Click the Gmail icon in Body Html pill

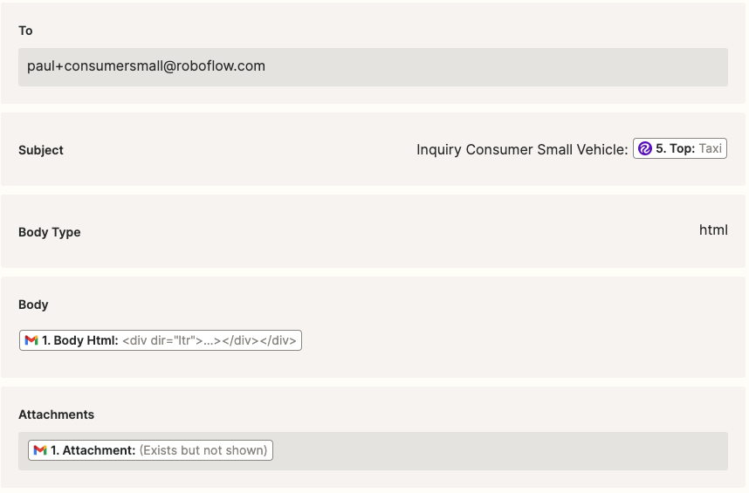[x=31, y=340]
